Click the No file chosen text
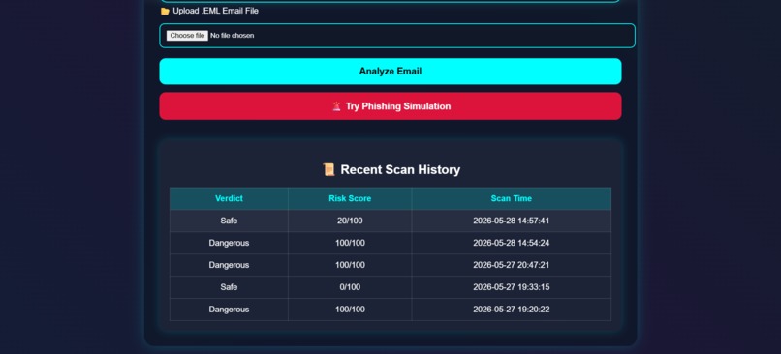Image resolution: width=781 pixels, height=354 pixels. coord(233,36)
